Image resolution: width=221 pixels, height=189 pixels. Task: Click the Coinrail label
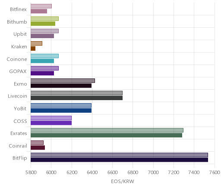tap(18, 146)
